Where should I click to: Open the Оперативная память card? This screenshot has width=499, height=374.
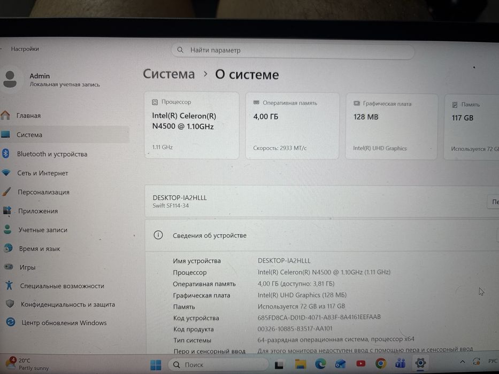click(x=292, y=126)
